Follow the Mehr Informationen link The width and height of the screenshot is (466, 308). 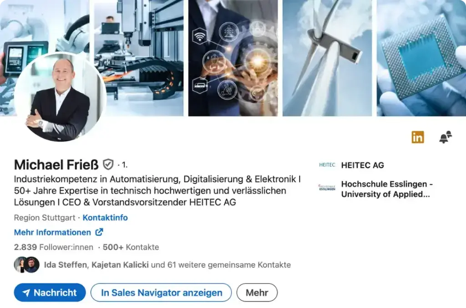(53, 232)
